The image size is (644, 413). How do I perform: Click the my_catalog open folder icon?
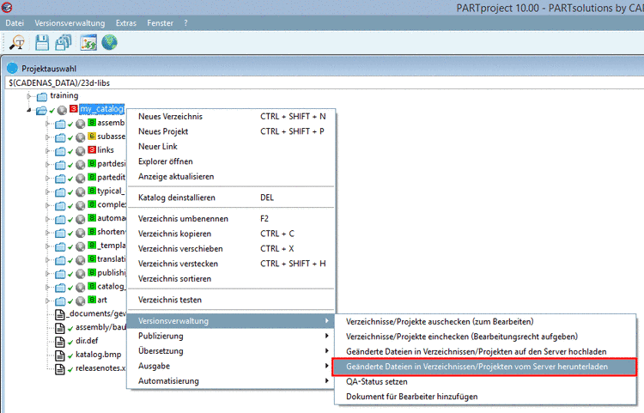(x=41, y=110)
